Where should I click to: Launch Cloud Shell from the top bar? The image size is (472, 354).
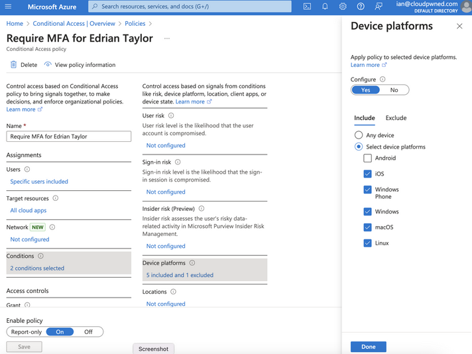click(307, 7)
